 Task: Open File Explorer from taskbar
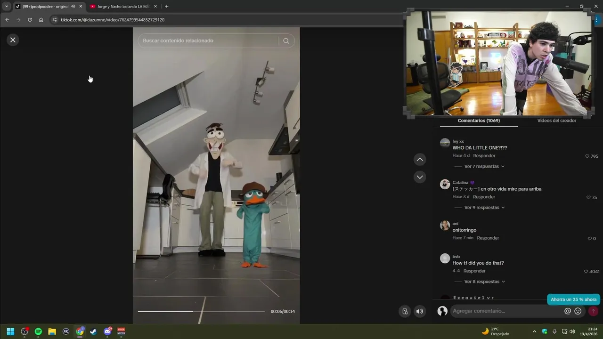pos(52,331)
